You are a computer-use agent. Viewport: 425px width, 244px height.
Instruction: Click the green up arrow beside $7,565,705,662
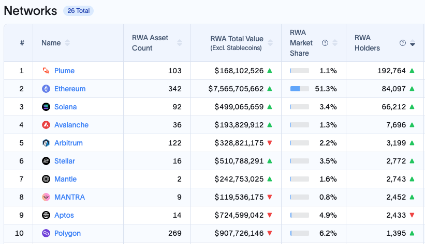pyautogui.click(x=270, y=89)
